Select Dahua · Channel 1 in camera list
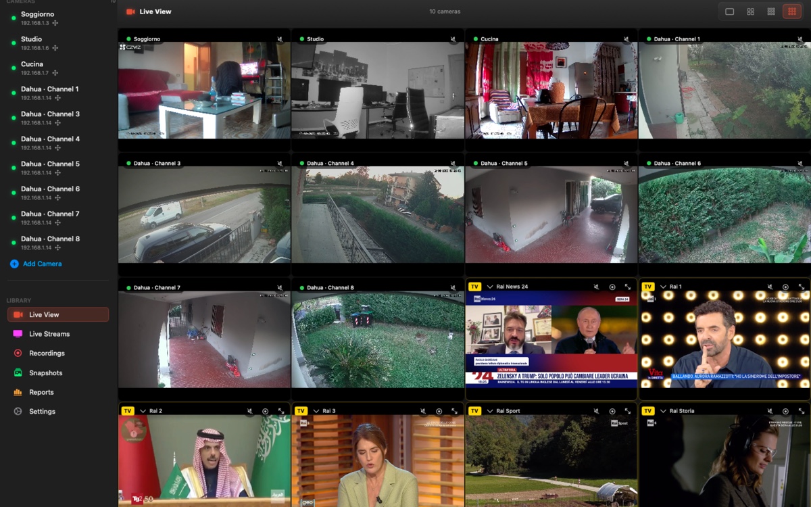The image size is (811, 507). [58, 93]
